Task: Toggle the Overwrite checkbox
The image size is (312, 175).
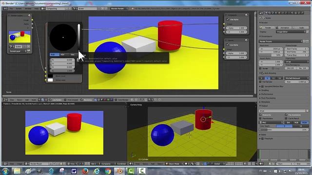Action: 260,115
